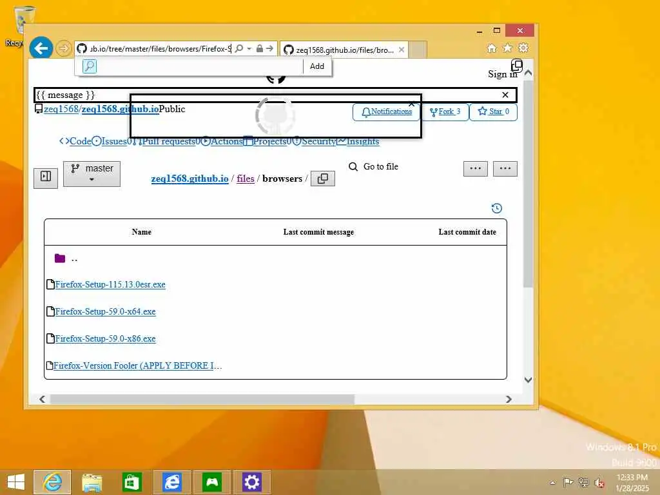Screen dimensions: 660x495
Task: Click the network tray icon
Action: (x=583, y=482)
